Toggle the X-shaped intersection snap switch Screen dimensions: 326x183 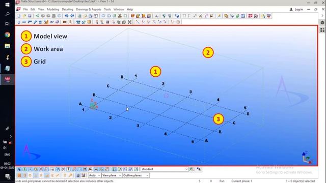41,175
